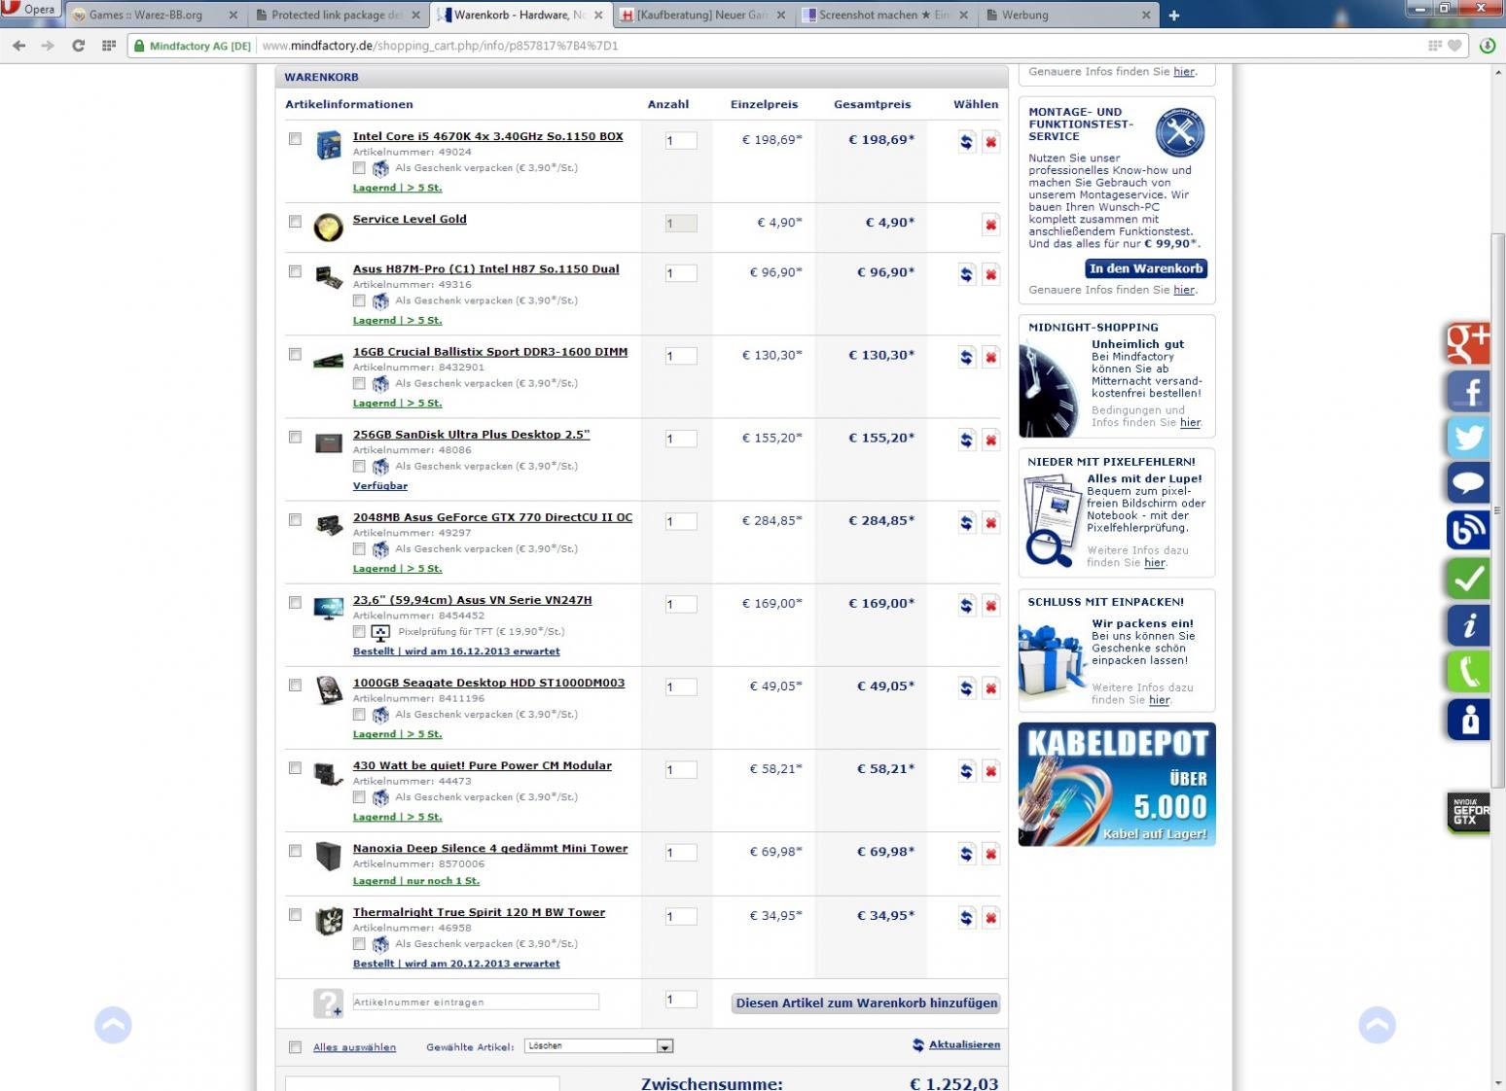Click 'Diesen Artikel zum Warenkorb hinzufügen' button
Image resolution: width=1506 pixels, height=1091 pixels.
coord(867,1003)
